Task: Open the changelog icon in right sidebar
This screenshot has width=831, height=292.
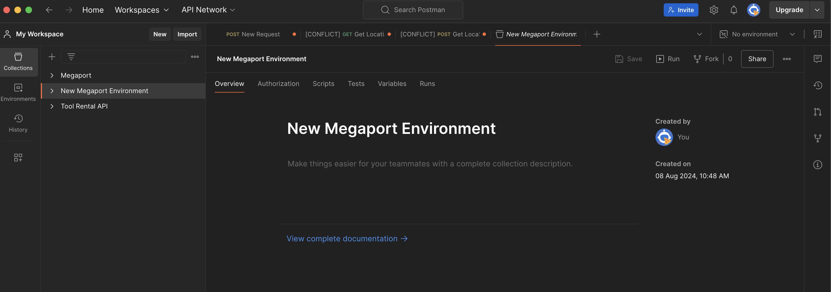Action: [817, 85]
